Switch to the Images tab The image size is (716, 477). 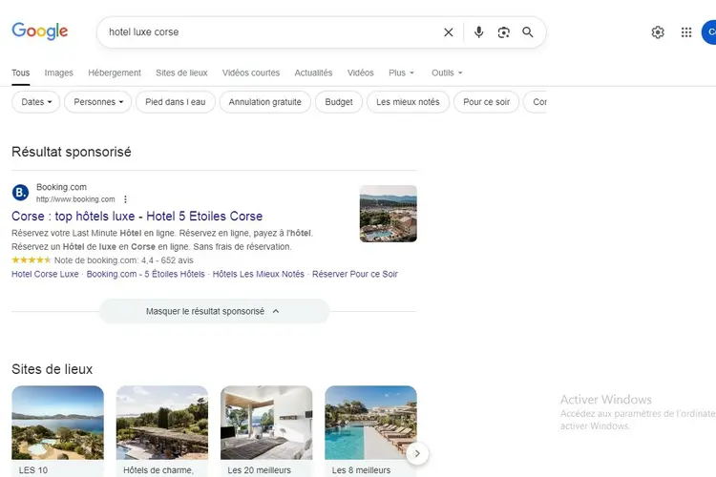pyautogui.click(x=58, y=73)
